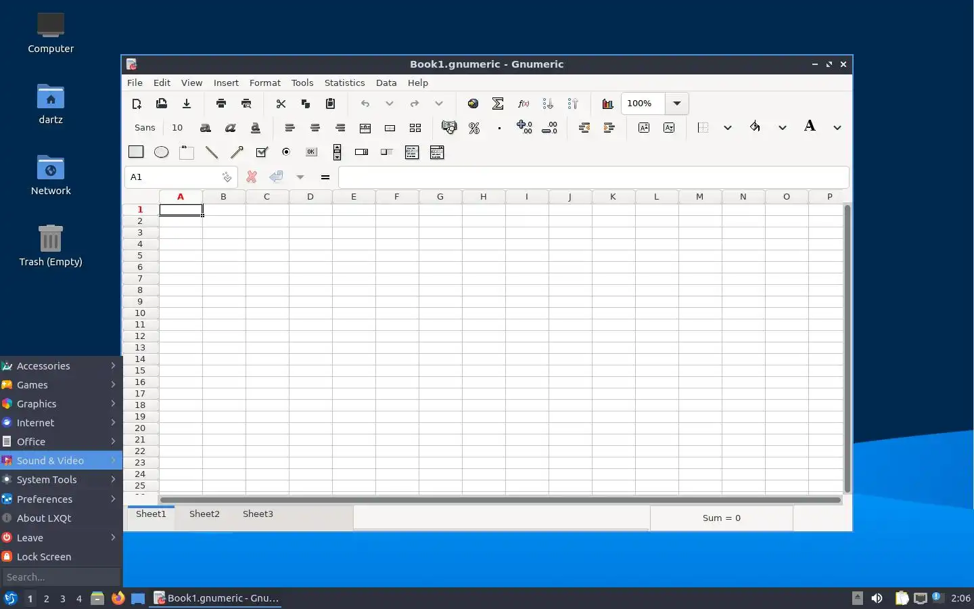Switch to the Sheet3 tab
This screenshot has width=974, height=609.
pos(258,514)
